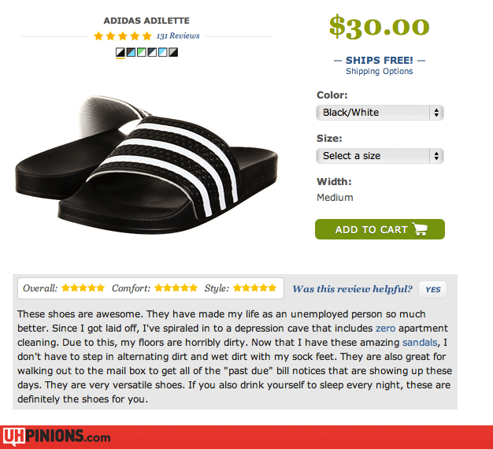Expand the 'Select a size' dropdown
This screenshot has width=493, height=449.
click(x=380, y=156)
